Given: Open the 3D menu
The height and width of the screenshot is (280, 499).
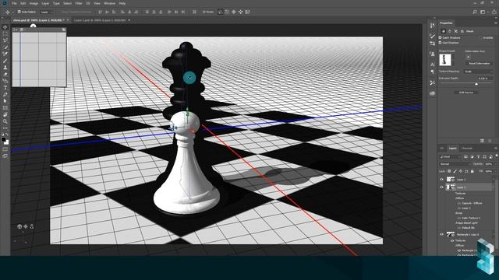Looking at the screenshot, I should (x=88, y=3).
